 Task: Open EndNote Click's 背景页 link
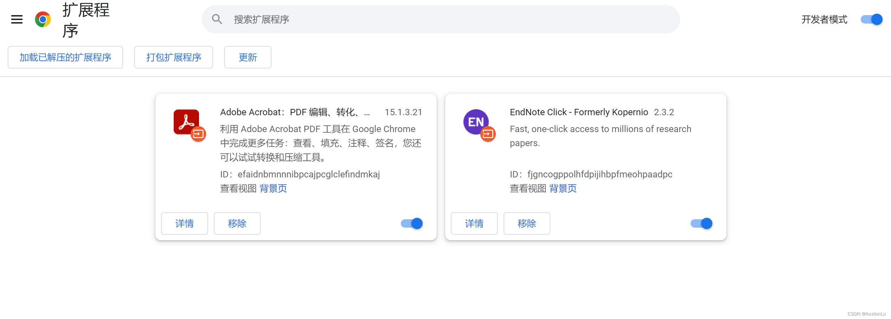pos(563,189)
